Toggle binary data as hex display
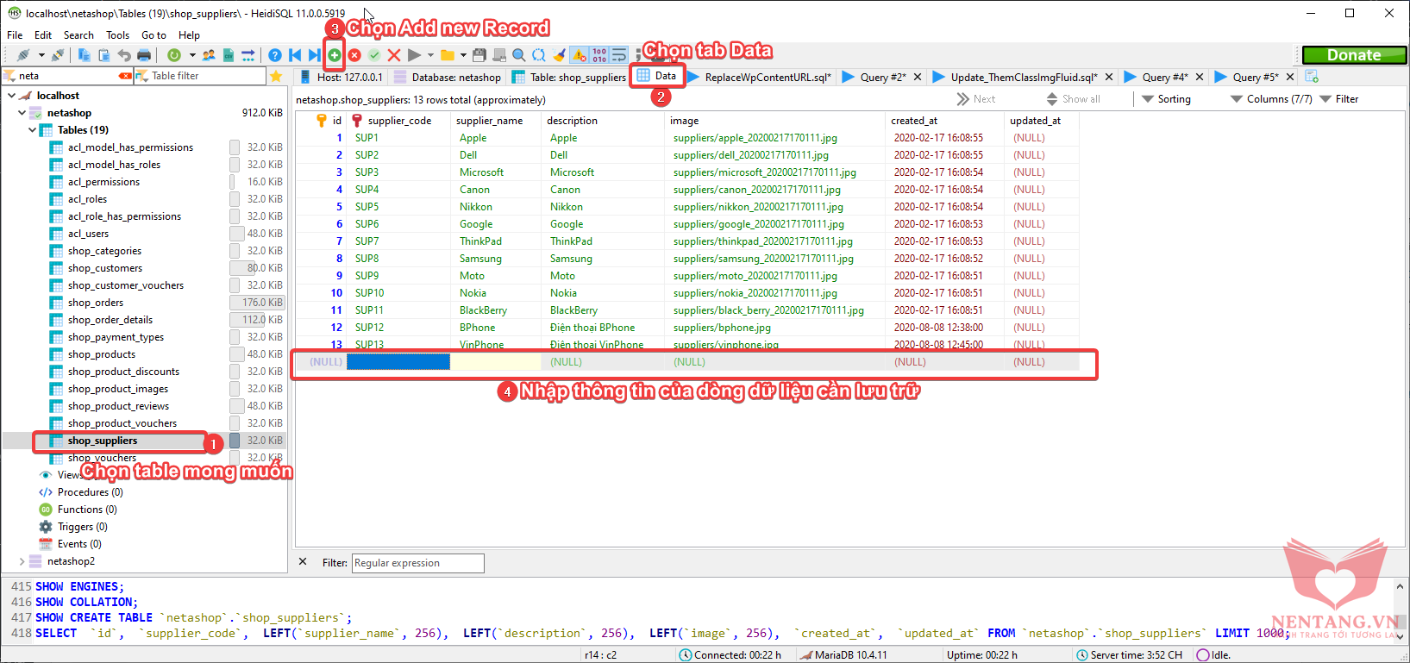This screenshot has height=663, width=1410. 599,55
